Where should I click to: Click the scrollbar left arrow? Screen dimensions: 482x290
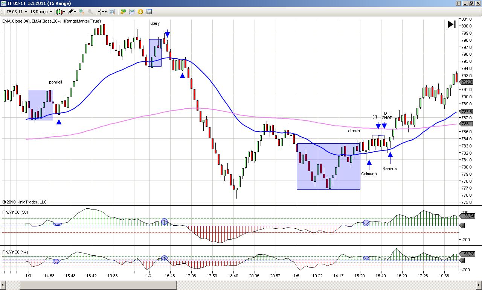(x=3, y=285)
